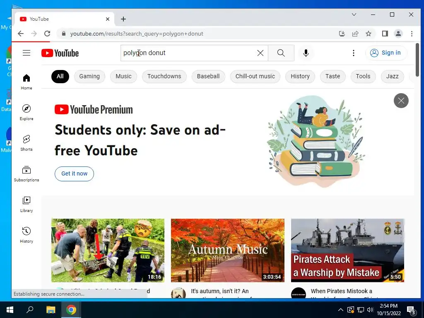The width and height of the screenshot is (424, 318).
Task: Reload the current page
Action: [x=47, y=34]
